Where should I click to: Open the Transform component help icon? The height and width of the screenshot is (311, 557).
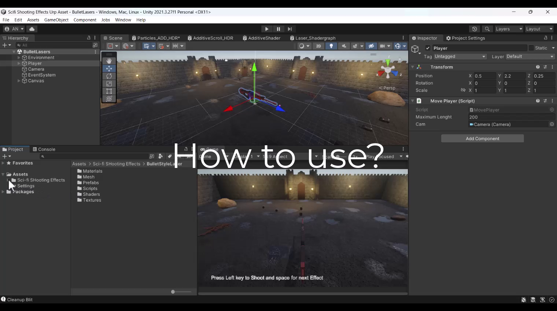(x=538, y=67)
